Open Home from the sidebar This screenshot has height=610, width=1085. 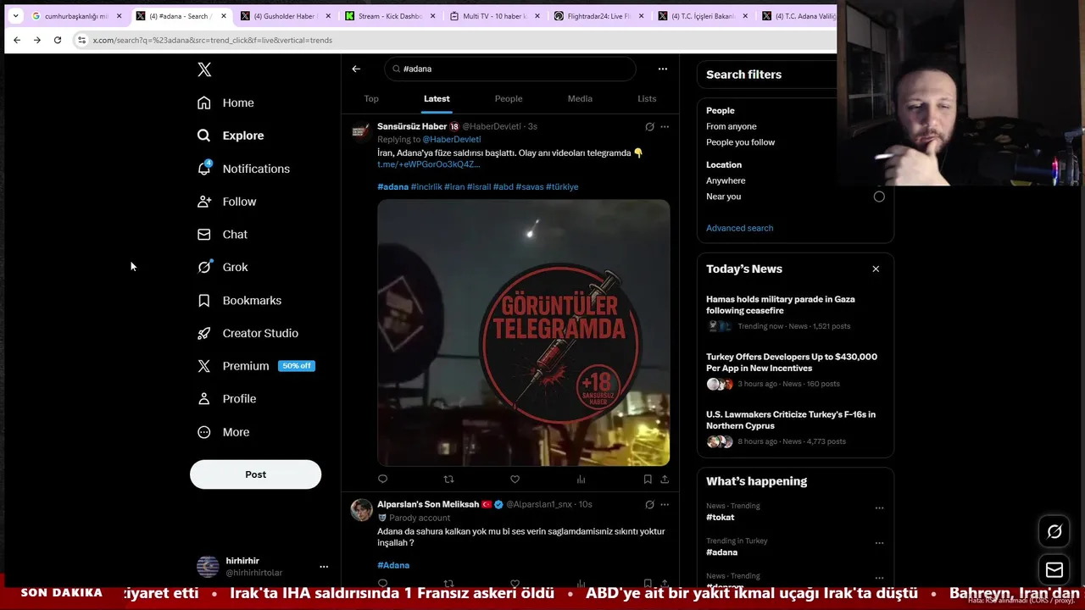click(225, 103)
